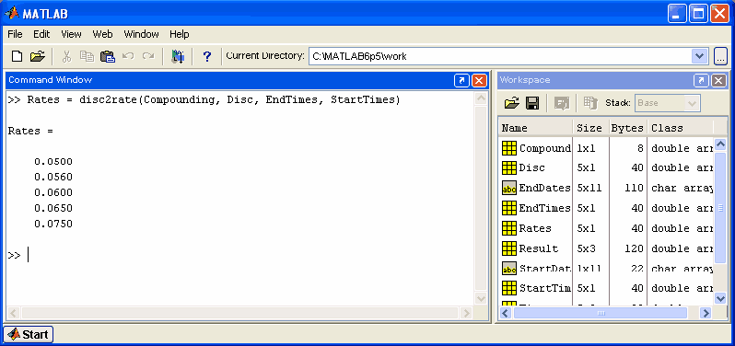Save workspace using the floppy disk icon
735x346 pixels.
(532, 103)
